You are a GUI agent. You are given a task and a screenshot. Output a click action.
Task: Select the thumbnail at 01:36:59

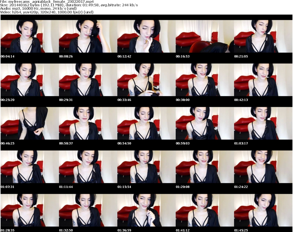click(146, 210)
